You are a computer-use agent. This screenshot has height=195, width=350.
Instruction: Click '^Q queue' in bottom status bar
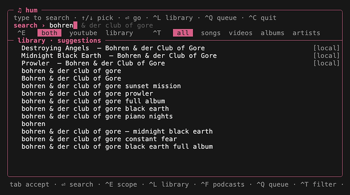click(x=272, y=184)
